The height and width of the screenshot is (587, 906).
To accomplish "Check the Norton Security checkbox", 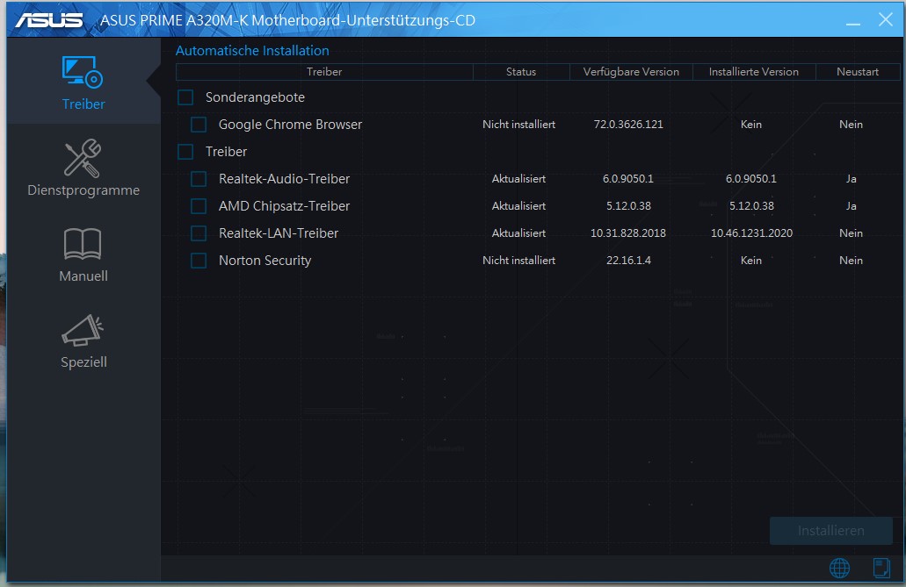I will click(x=199, y=260).
